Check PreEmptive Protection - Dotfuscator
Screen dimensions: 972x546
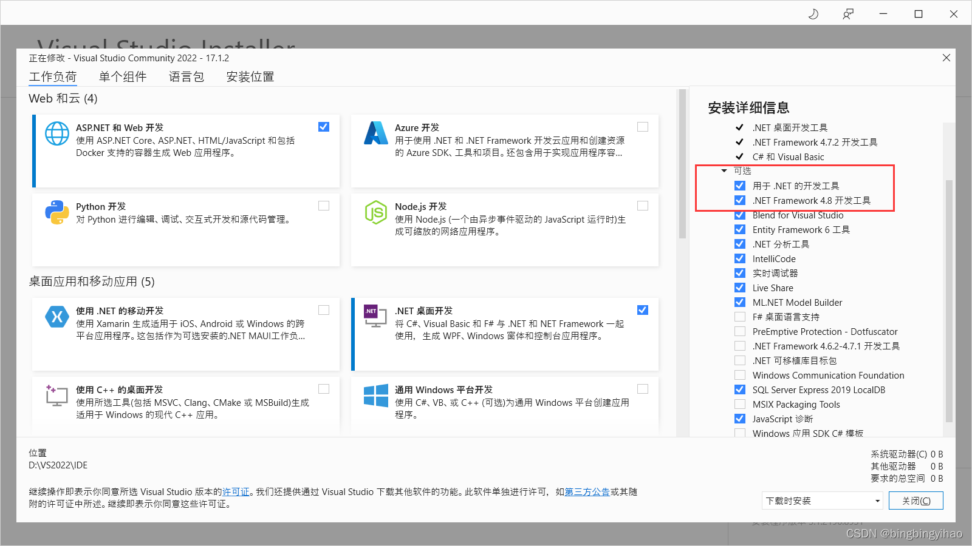click(740, 331)
